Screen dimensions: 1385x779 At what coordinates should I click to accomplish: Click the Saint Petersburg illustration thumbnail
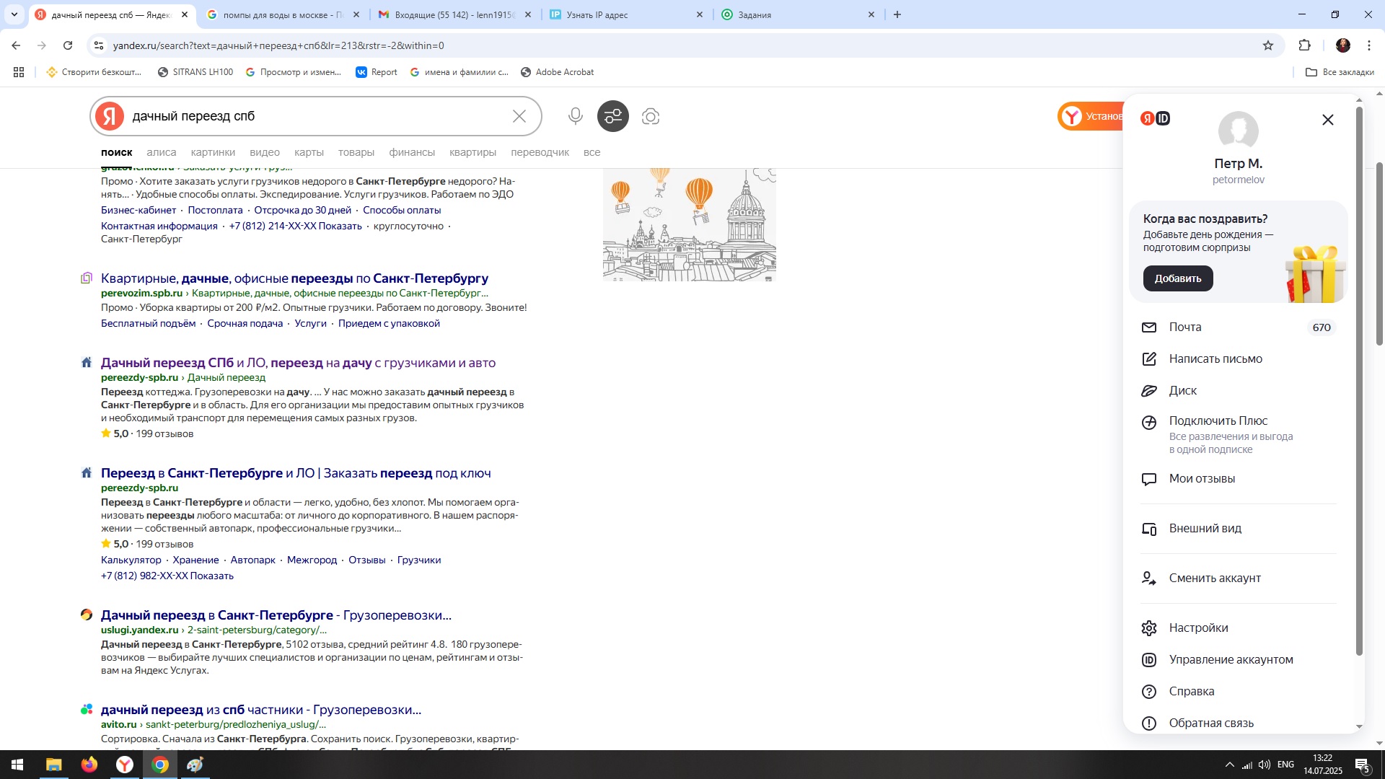[690, 224]
